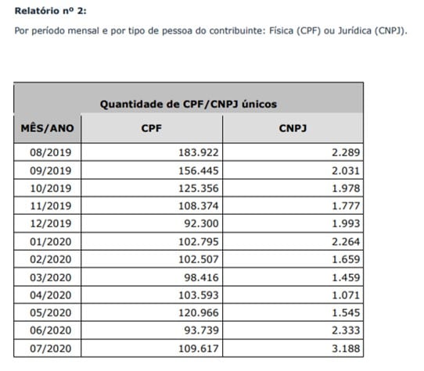This screenshot has height=371, width=424.
Task: Click the CPF value 109.617
Action: [x=199, y=348]
